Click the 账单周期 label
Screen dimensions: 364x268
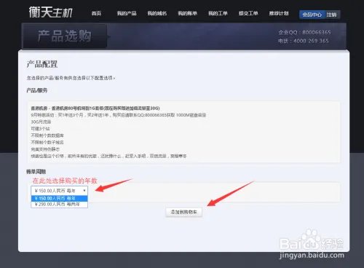[36, 172]
